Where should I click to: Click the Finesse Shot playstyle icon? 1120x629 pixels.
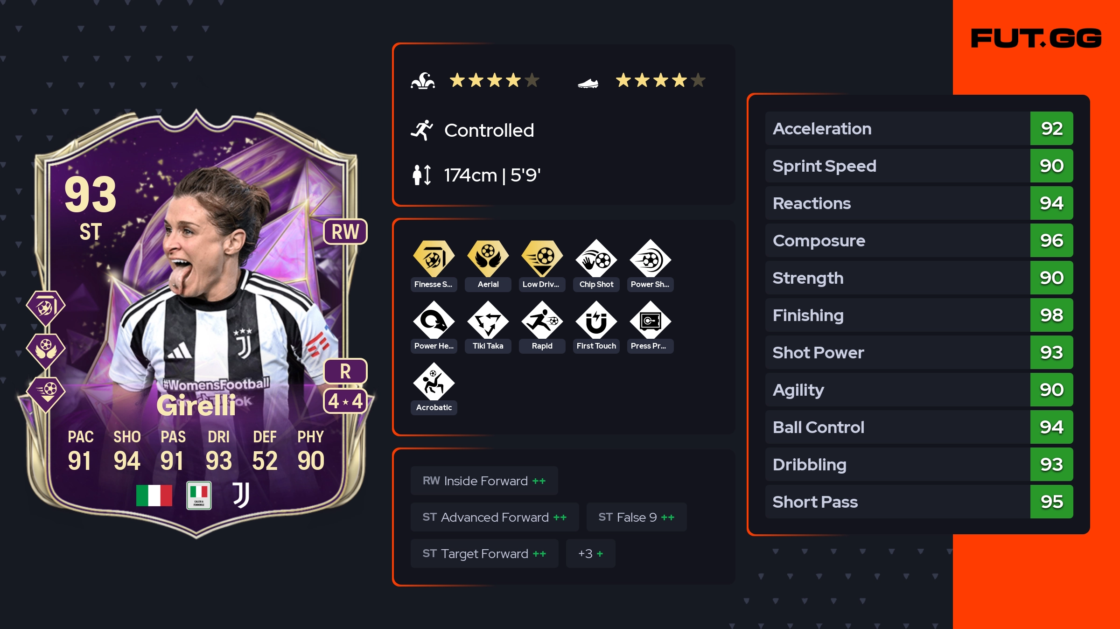pos(434,259)
